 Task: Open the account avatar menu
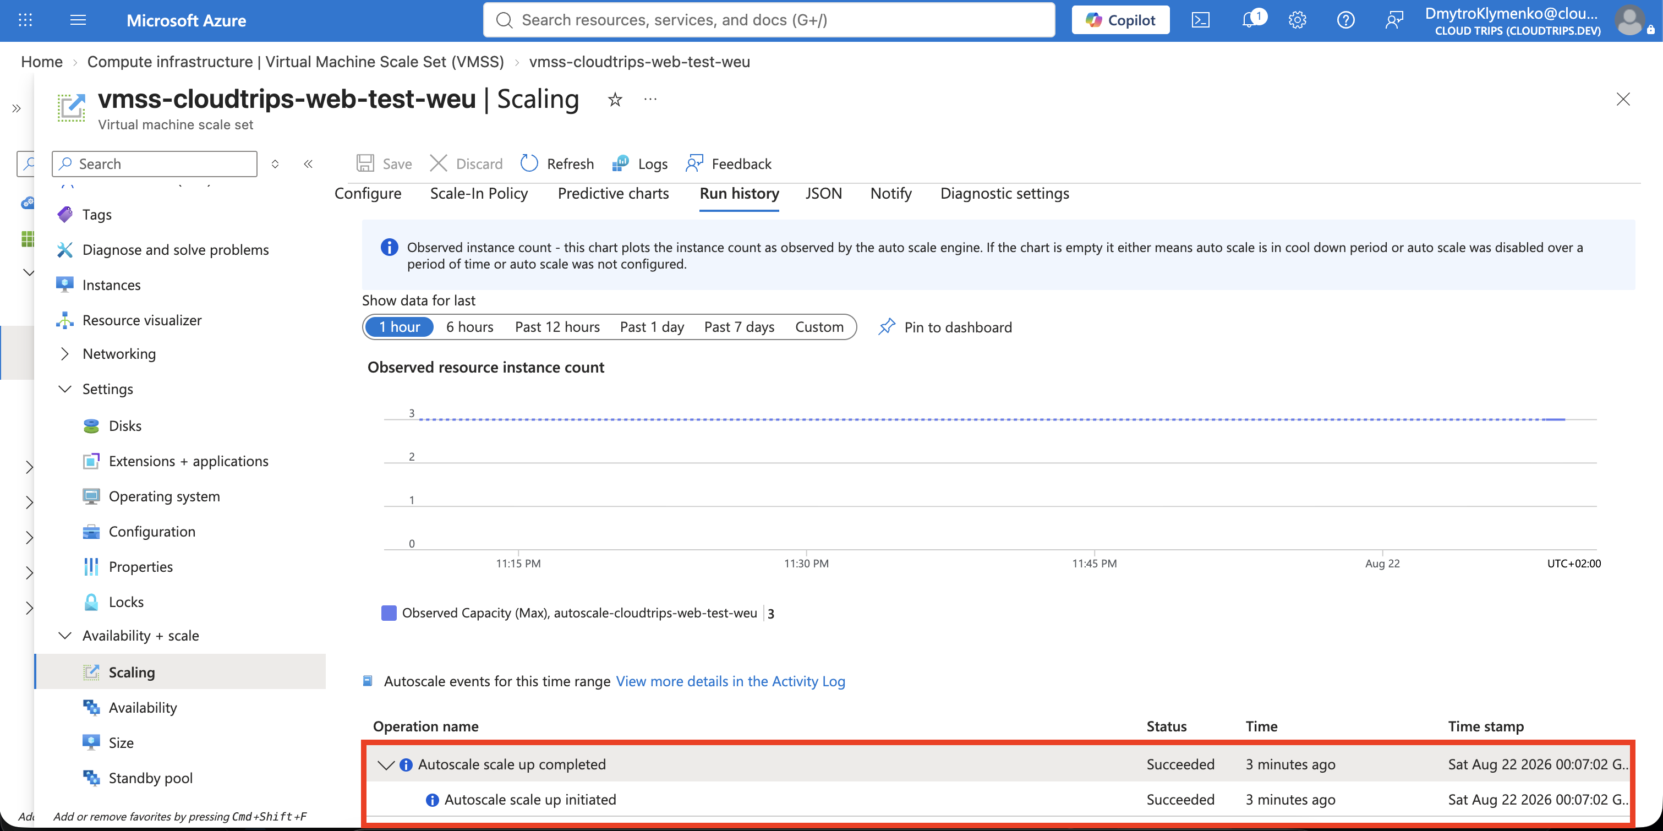click(1630, 20)
